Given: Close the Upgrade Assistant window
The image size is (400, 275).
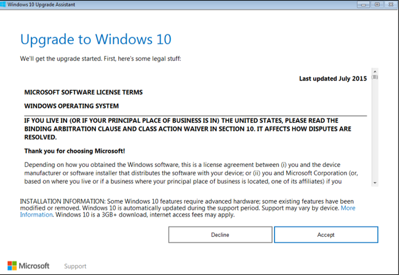Looking at the screenshot, I should click(x=391, y=4).
